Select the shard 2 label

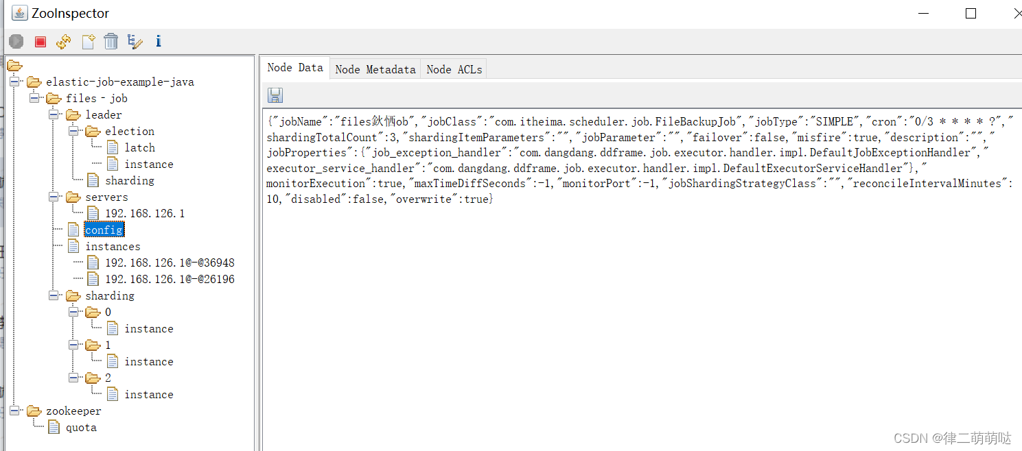tap(108, 378)
